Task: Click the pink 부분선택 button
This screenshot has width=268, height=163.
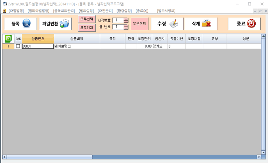Action: pos(140,24)
